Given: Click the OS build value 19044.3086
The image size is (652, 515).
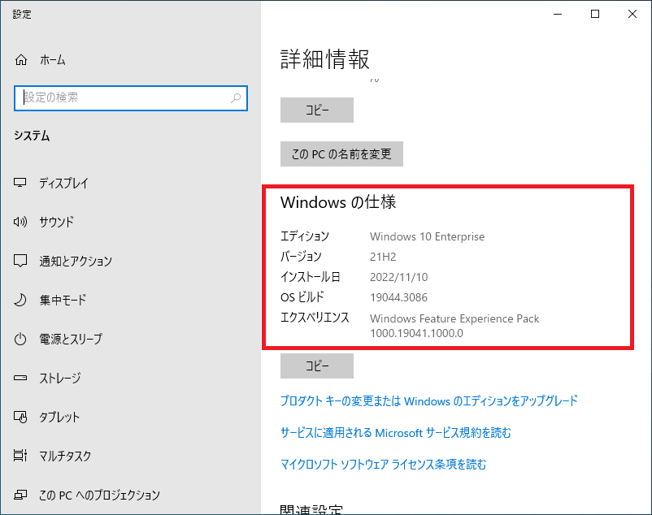Looking at the screenshot, I should (x=399, y=297).
